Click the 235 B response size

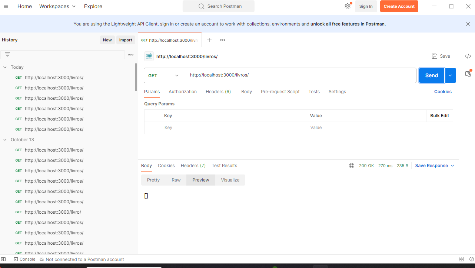pyautogui.click(x=402, y=166)
